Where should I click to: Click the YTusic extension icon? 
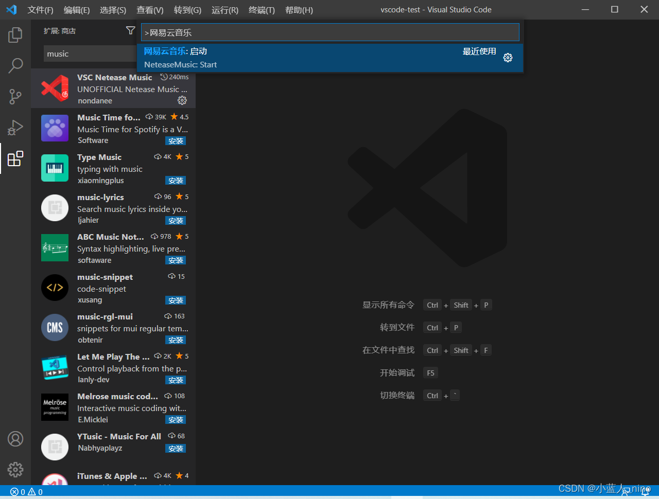coord(55,447)
